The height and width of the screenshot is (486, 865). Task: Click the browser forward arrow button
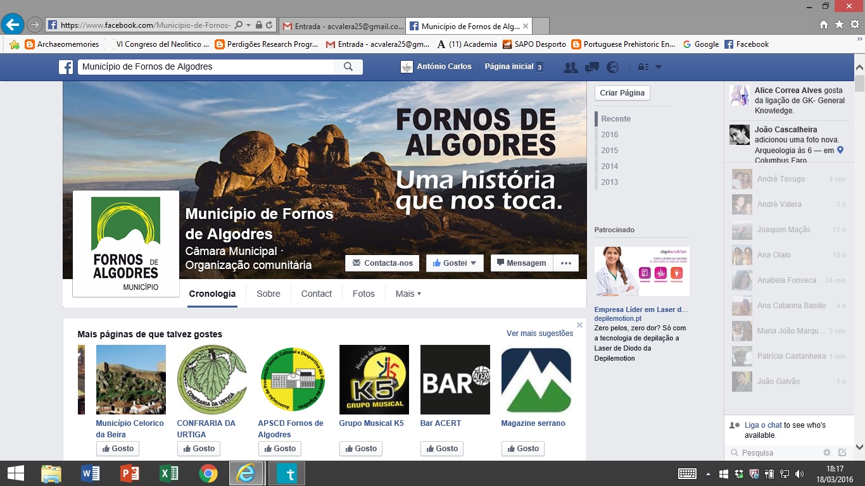point(35,25)
